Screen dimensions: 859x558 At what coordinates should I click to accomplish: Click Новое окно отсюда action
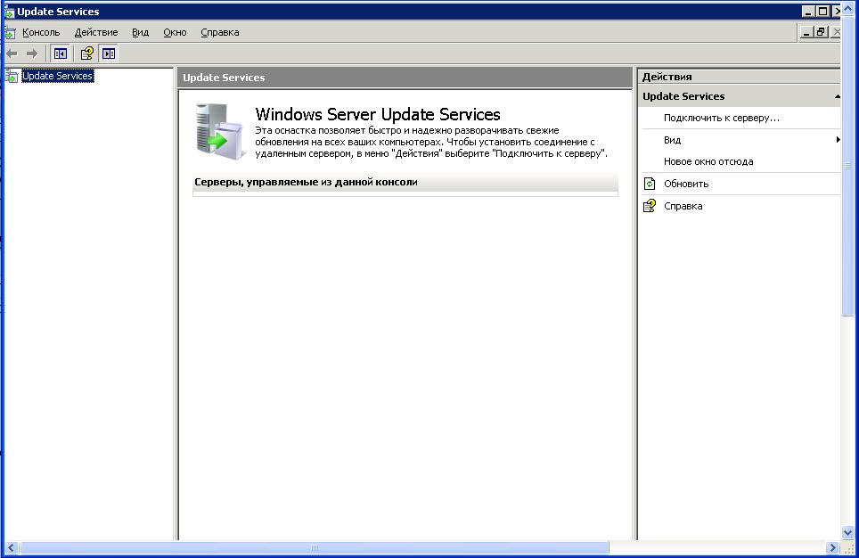(708, 161)
